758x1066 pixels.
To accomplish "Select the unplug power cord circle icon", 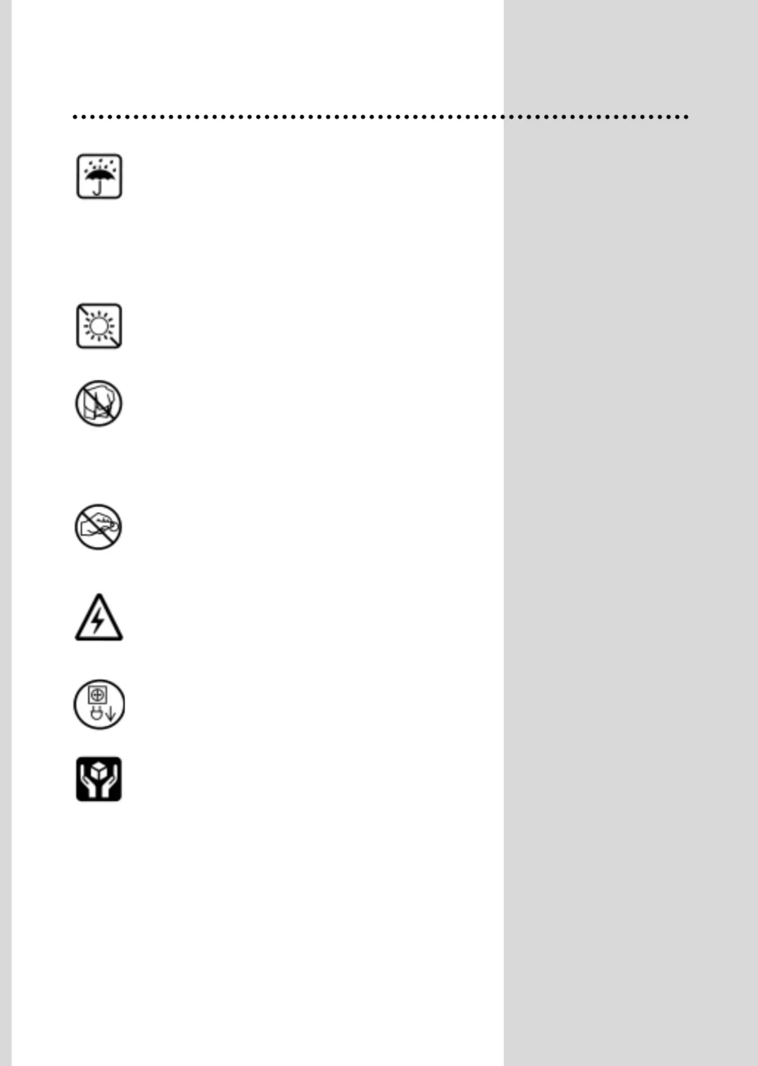I will [x=99, y=704].
